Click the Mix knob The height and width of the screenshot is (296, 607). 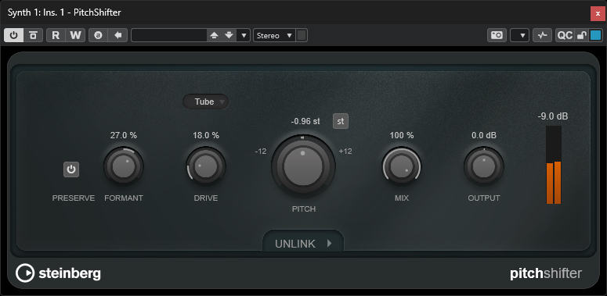point(402,166)
